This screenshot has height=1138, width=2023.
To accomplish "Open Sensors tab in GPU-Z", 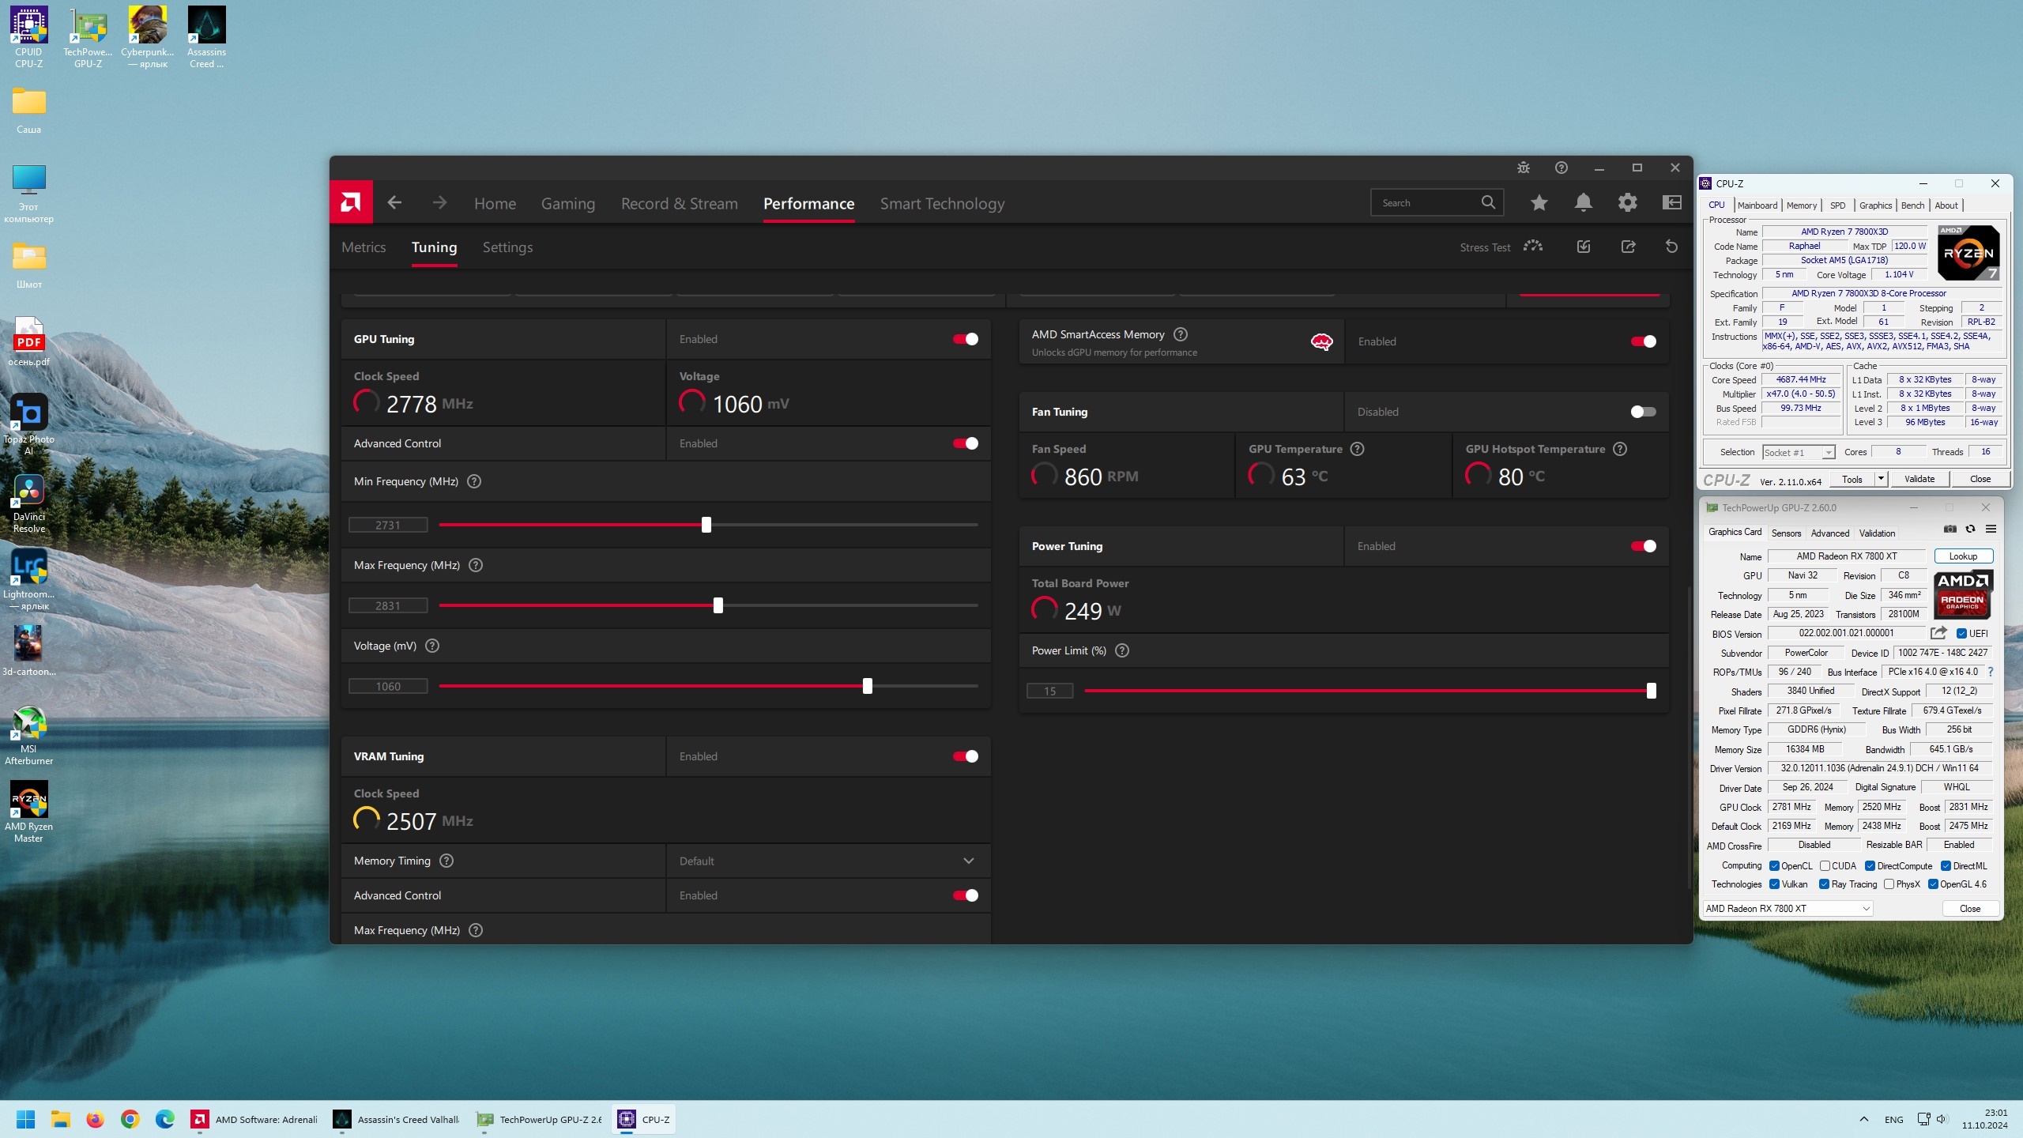I will [x=1786, y=533].
